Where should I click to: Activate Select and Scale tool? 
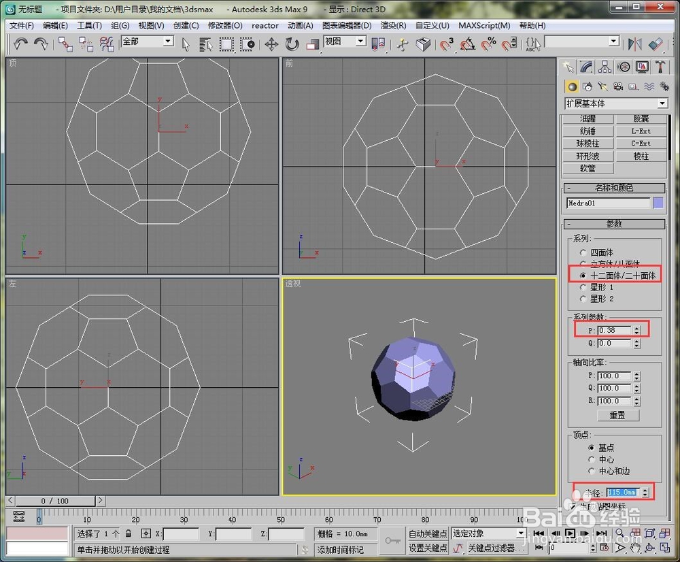click(312, 44)
